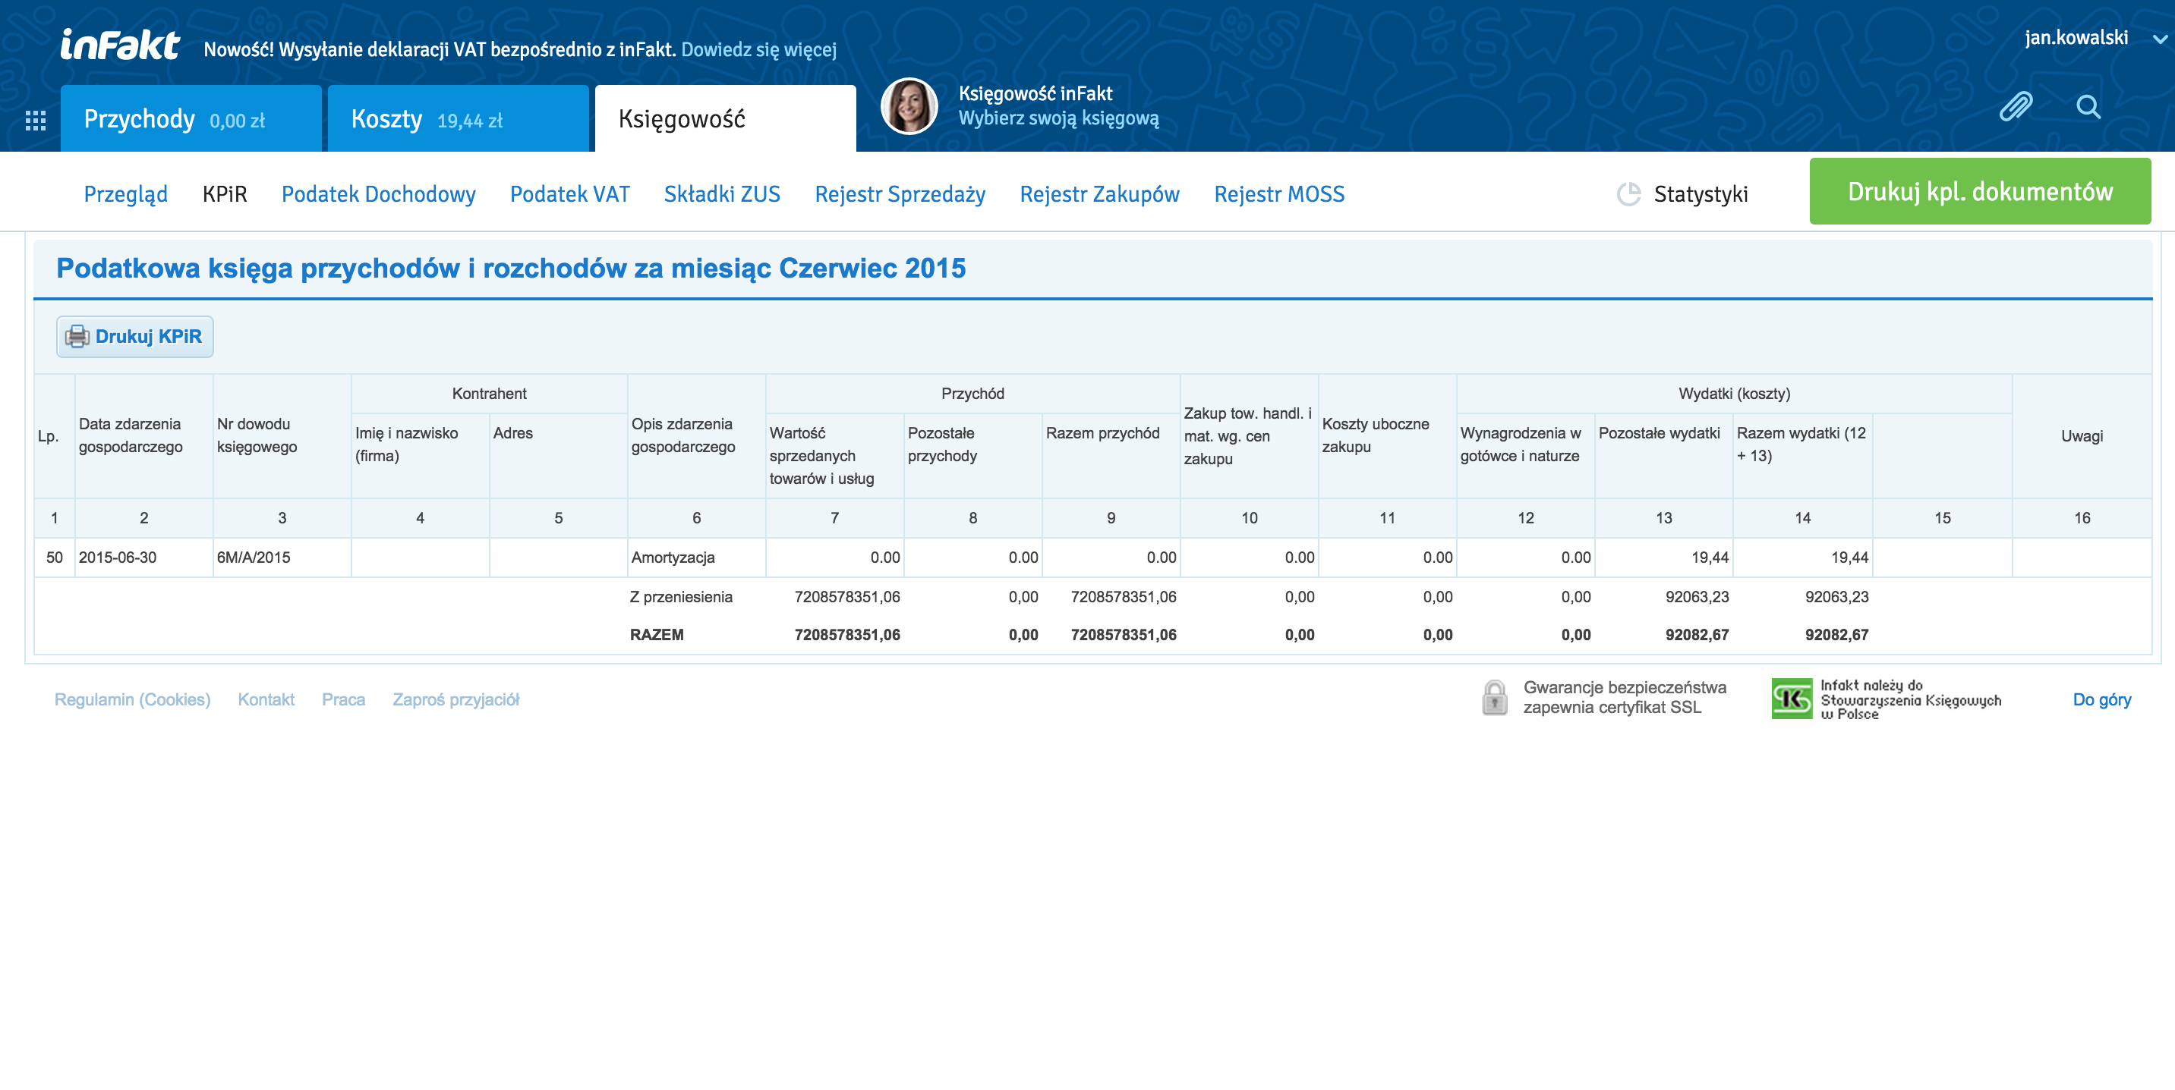Click the Wydatki (koszty) column header
Viewport: 2175px width, 1090px height.
point(1734,394)
